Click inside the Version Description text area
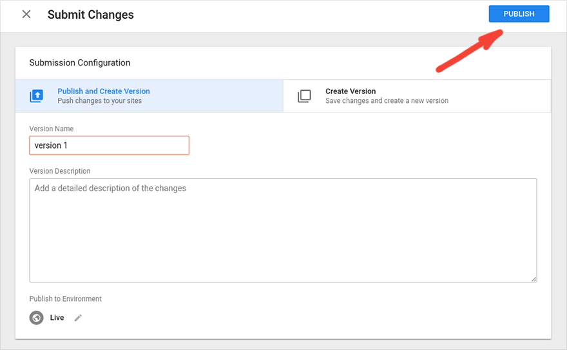567x350 pixels. (x=283, y=230)
